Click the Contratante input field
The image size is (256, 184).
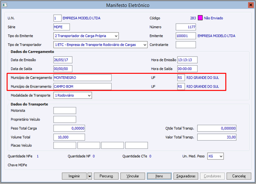[186, 45]
